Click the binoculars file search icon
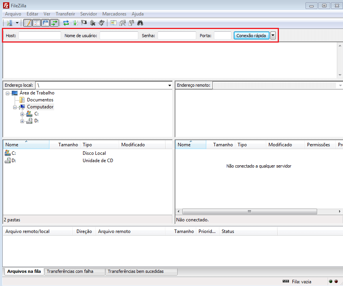Image resolution: width=343 pixels, height=286 pixels. pos(140,23)
